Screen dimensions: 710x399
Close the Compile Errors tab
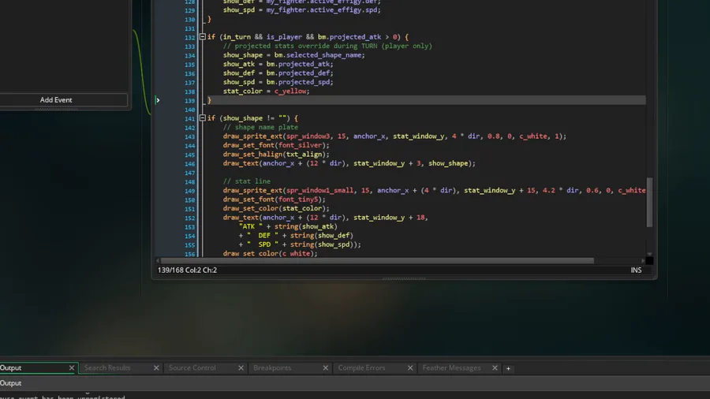[x=410, y=368]
